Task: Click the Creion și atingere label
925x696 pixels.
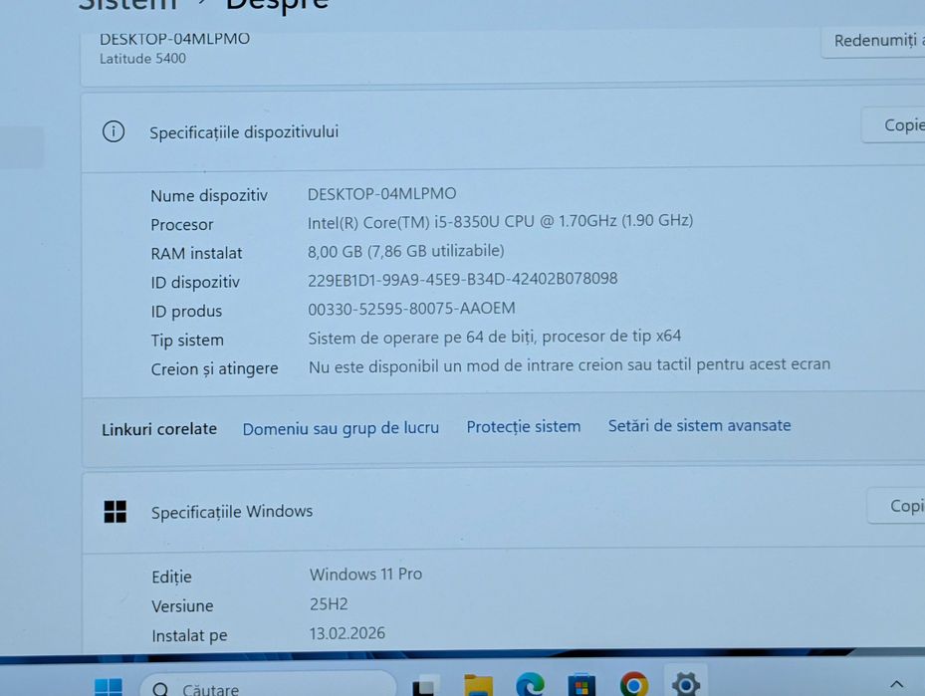Action: (x=214, y=369)
